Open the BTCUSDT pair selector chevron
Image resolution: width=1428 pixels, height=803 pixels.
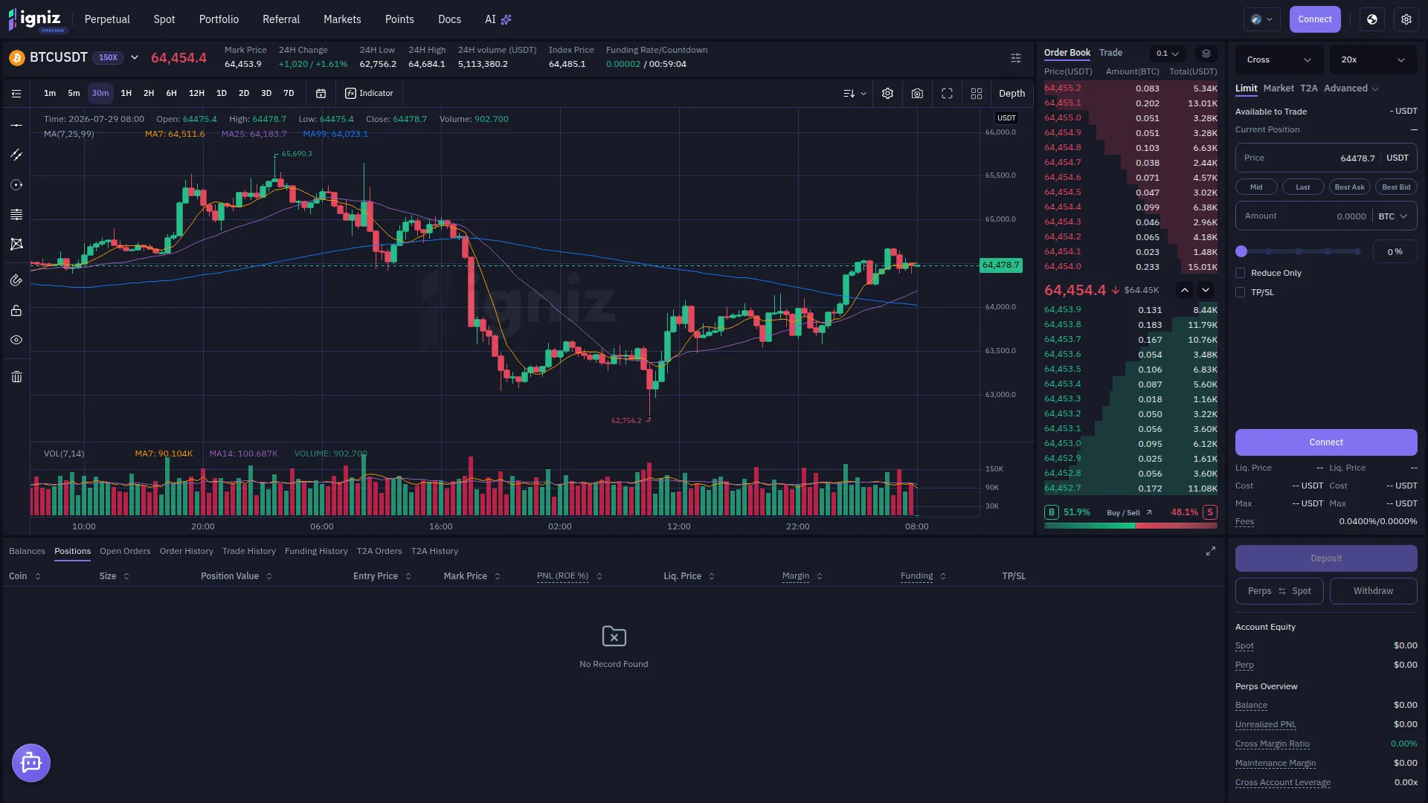(x=135, y=57)
